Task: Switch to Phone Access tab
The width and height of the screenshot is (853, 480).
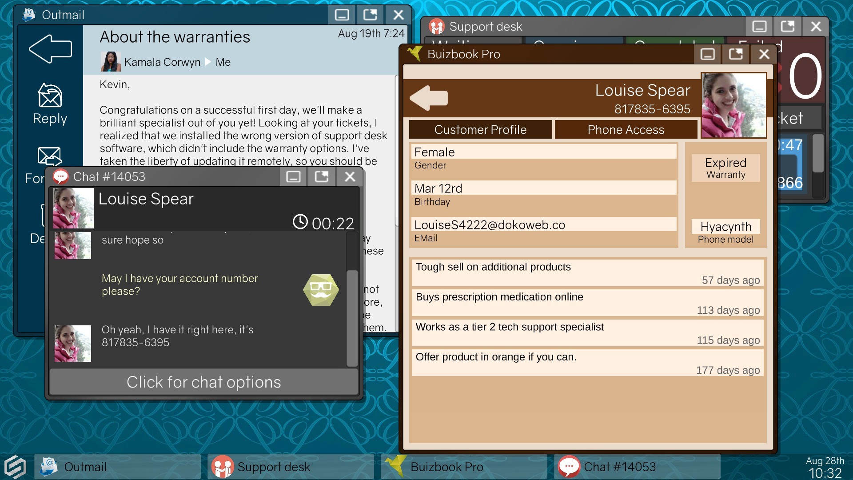Action: pos(626,129)
